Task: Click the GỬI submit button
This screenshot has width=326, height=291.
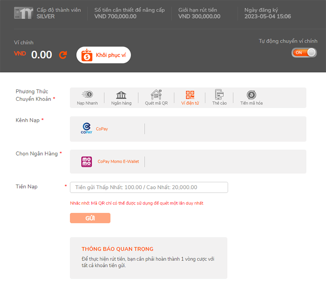Action: point(90,218)
